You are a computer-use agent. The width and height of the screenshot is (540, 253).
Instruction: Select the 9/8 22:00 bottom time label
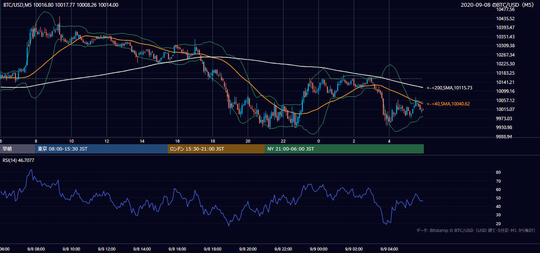coord(284,249)
